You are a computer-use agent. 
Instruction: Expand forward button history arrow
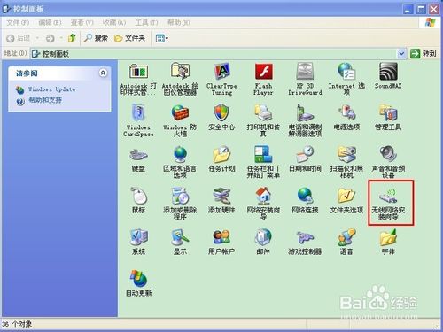coord(61,38)
